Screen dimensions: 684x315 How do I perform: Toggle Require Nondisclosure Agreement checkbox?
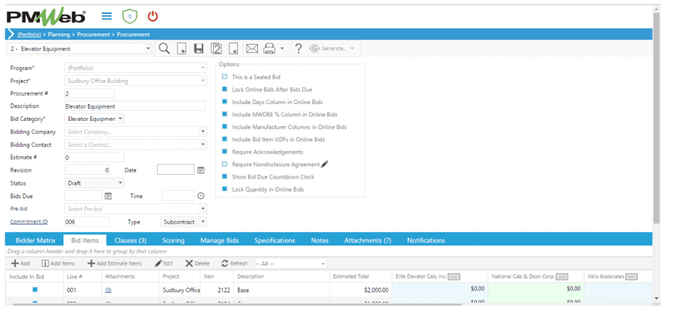(x=224, y=164)
